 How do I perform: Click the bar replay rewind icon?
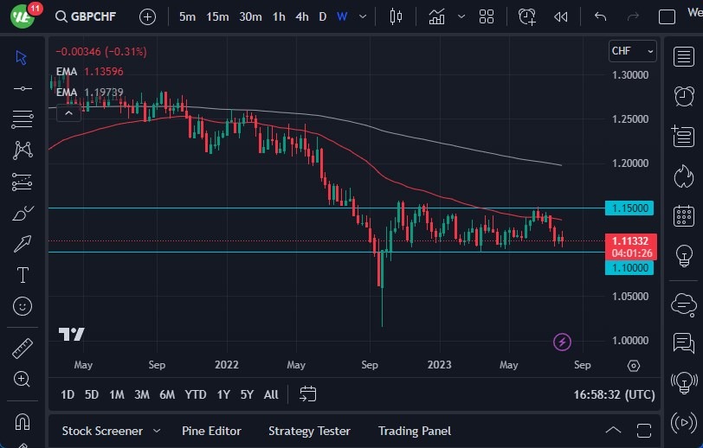pyautogui.click(x=561, y=16)
